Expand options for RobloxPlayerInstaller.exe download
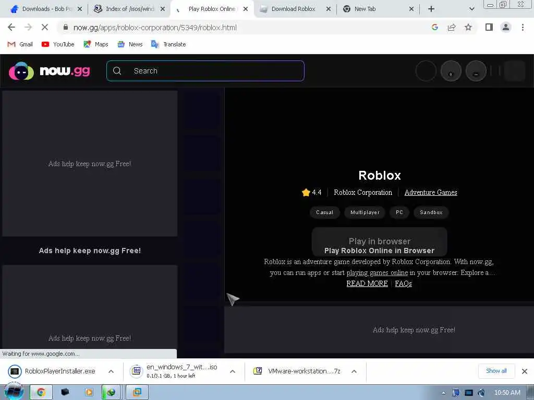Image resolution: width=534 pixels, height=400 pixels. pyautogui.click(x=111, y=371)
